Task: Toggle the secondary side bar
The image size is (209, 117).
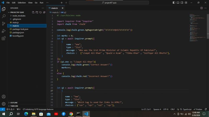Action: pos(182,3)
